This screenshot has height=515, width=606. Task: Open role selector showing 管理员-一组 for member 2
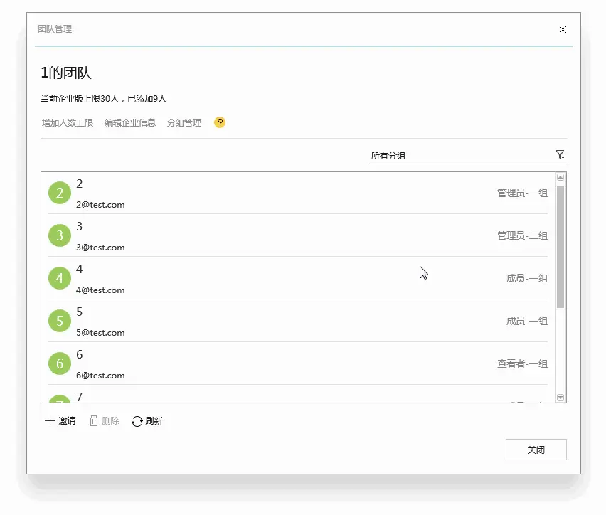click(522, 192)
